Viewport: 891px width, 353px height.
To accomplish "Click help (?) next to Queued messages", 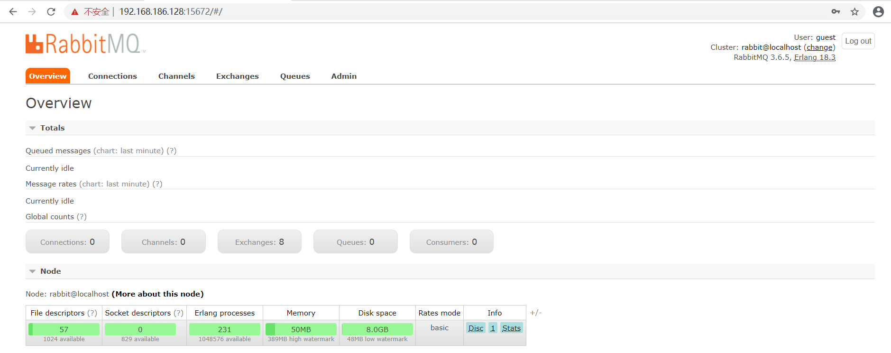I will point(171,151).
